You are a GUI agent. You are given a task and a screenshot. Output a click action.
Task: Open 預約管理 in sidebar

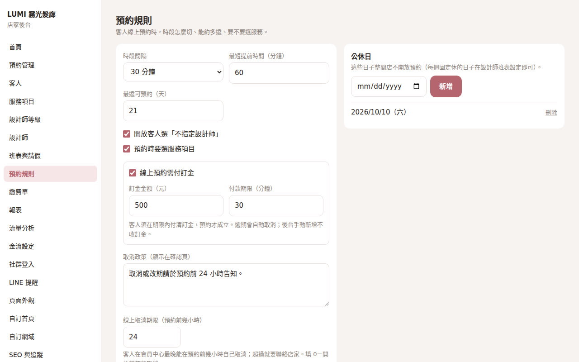coord(50,65)
